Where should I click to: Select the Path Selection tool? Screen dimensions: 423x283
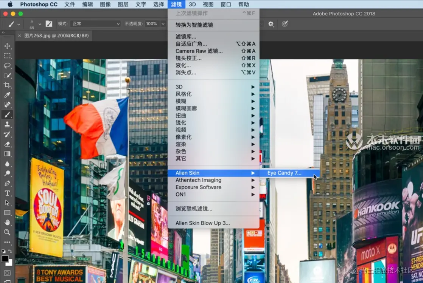7,203
